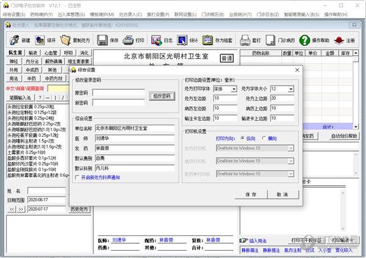Viewport: 366px width, 258px height.
Task: Close the 处方录入 child window
Action: coord(354,25)
